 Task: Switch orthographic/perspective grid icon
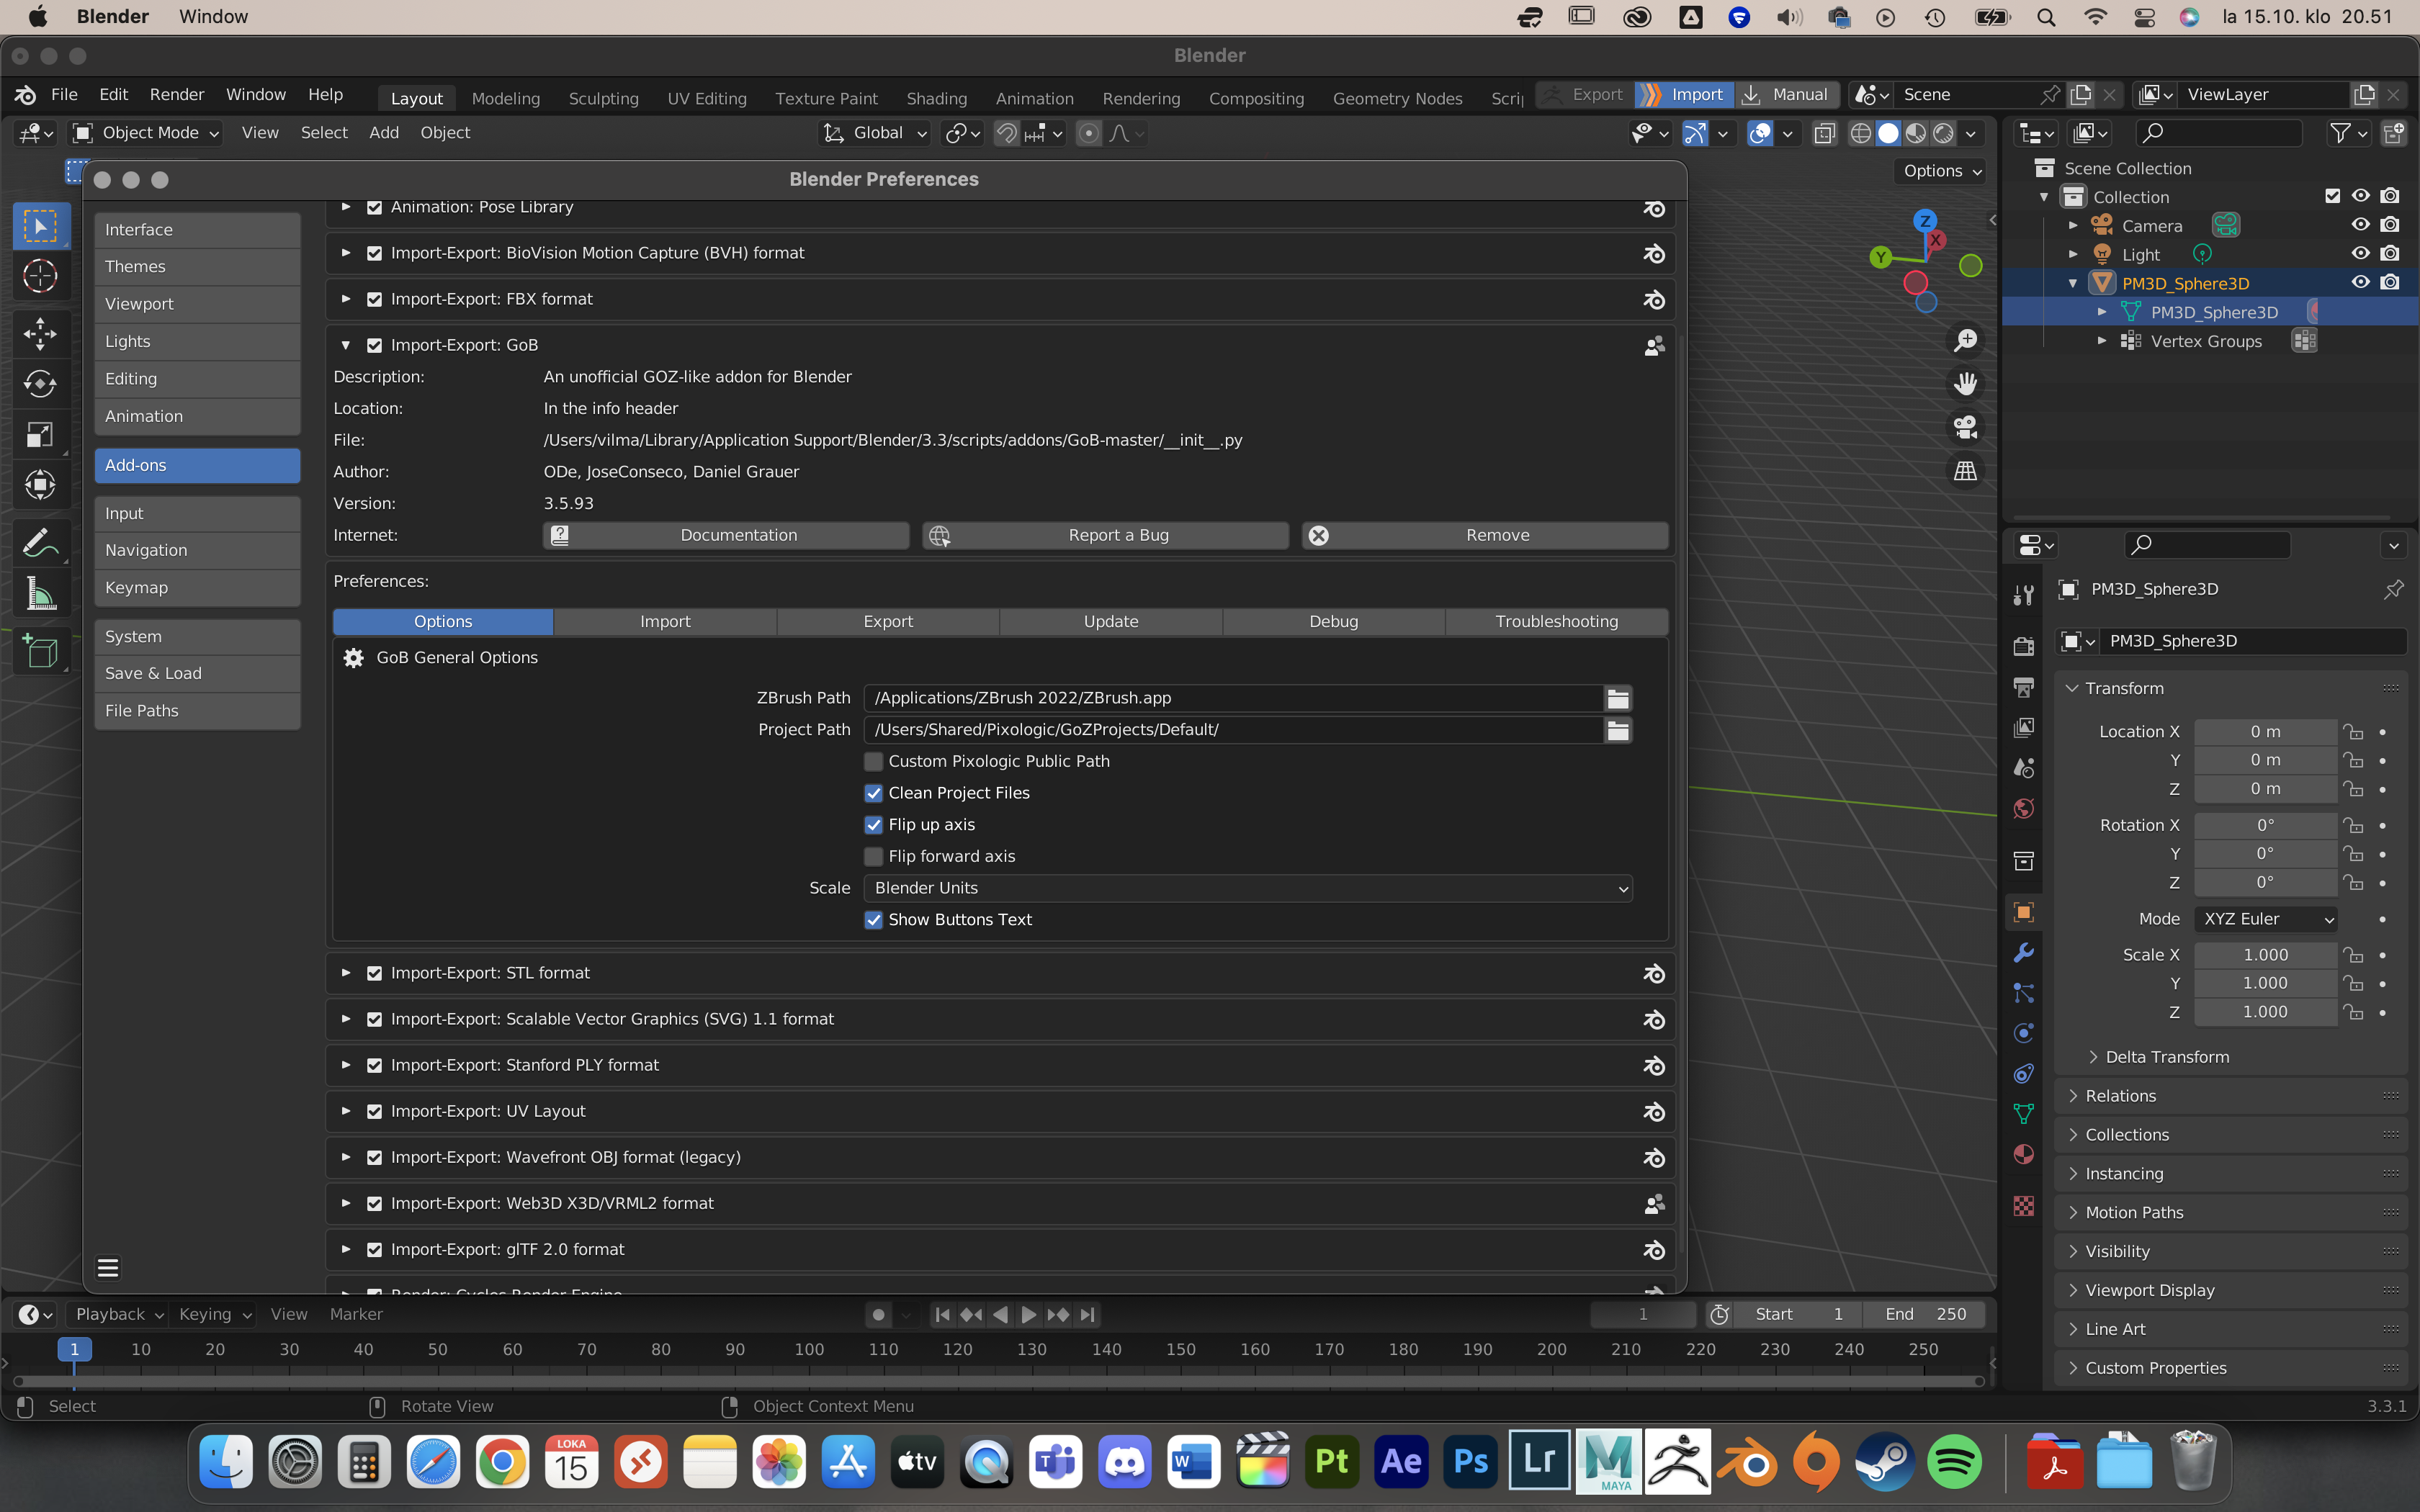[x=1965, y=470]
